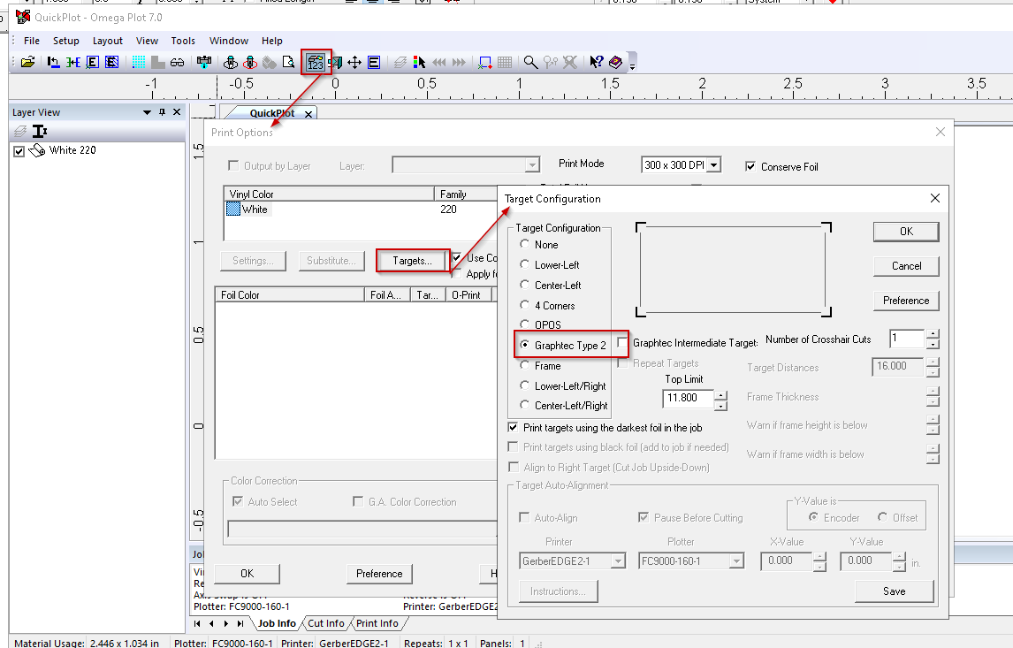Viewport: 1013px width, 648px height.
Task: Toggle the Conserve Foil checkbox
Action: pyautogui.click(x=750, y=167)
